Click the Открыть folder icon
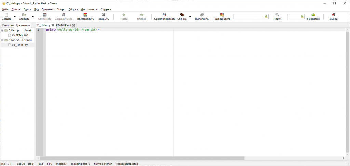Screen dimensions: 350x166 pos(24,15)
